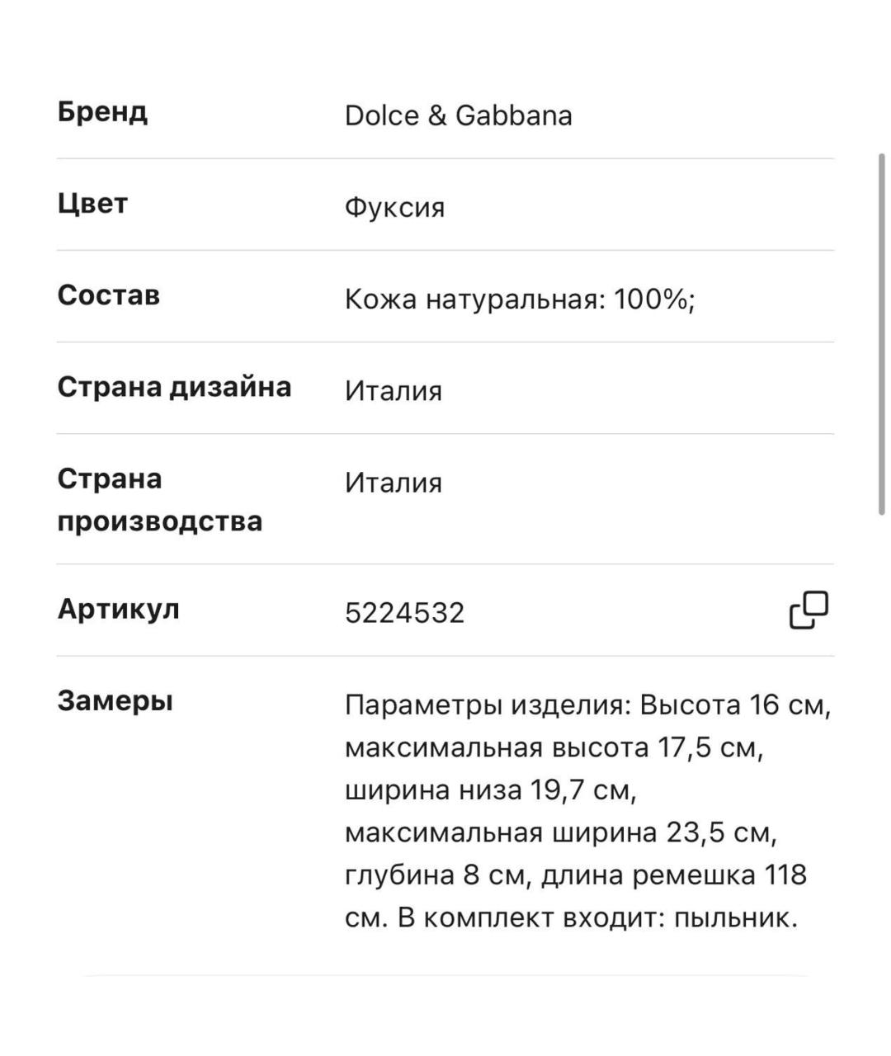Image resolution: width=891 pixels, height=1056 pixels.
Task: Tap the ширина низа 19,7 см line
Action: pyautogui.click(x=491, y=790)
